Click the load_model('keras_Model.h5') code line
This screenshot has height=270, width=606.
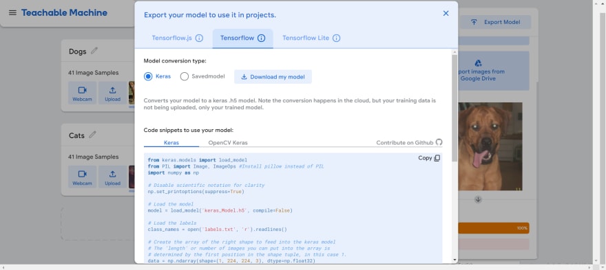(x=220, y=211)
